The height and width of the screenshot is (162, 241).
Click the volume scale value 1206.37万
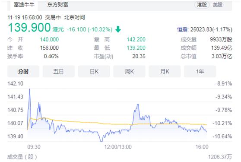pos(220,157)
